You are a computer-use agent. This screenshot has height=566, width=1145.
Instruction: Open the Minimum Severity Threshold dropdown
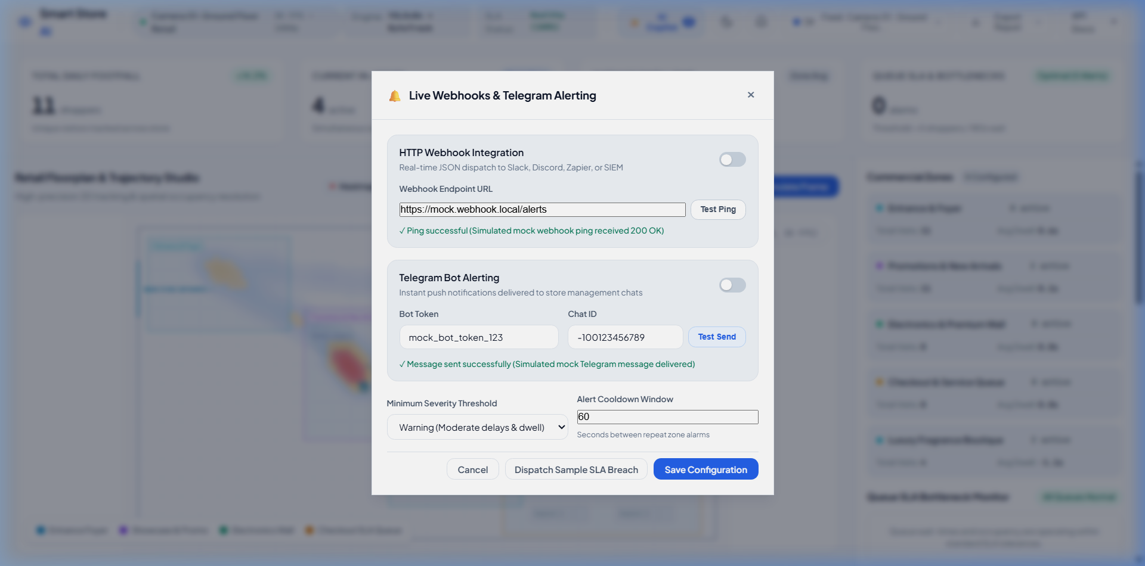[477, 427]
